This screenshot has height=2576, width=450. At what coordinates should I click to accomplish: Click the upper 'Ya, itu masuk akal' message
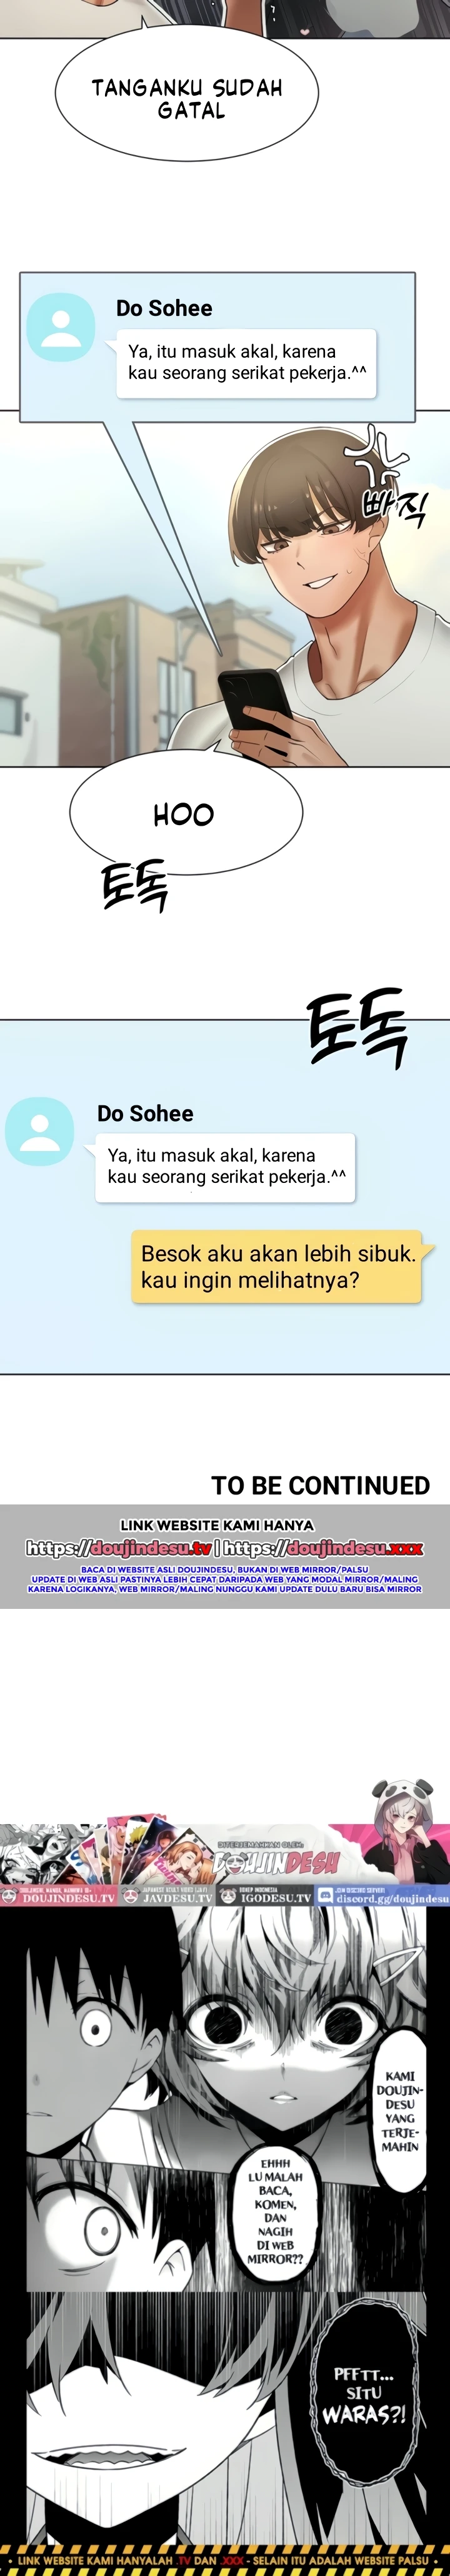[x=246, y=363]
